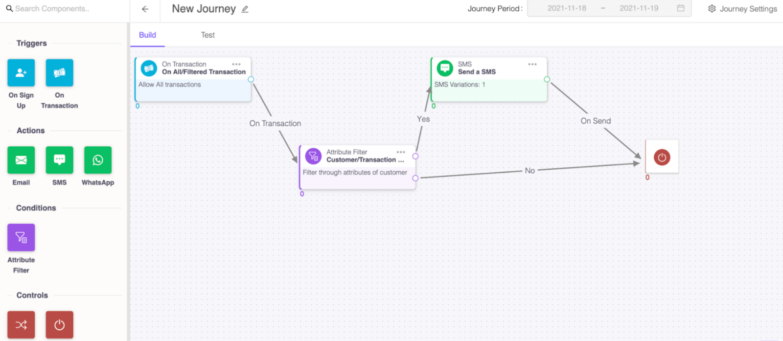
Task: Click the red end node on canvas
Action: pyautogui.click(x=662, y=157)
